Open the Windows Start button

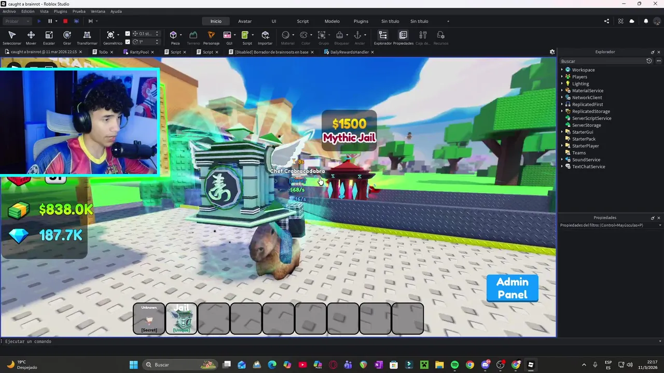[x=133, y=365]
